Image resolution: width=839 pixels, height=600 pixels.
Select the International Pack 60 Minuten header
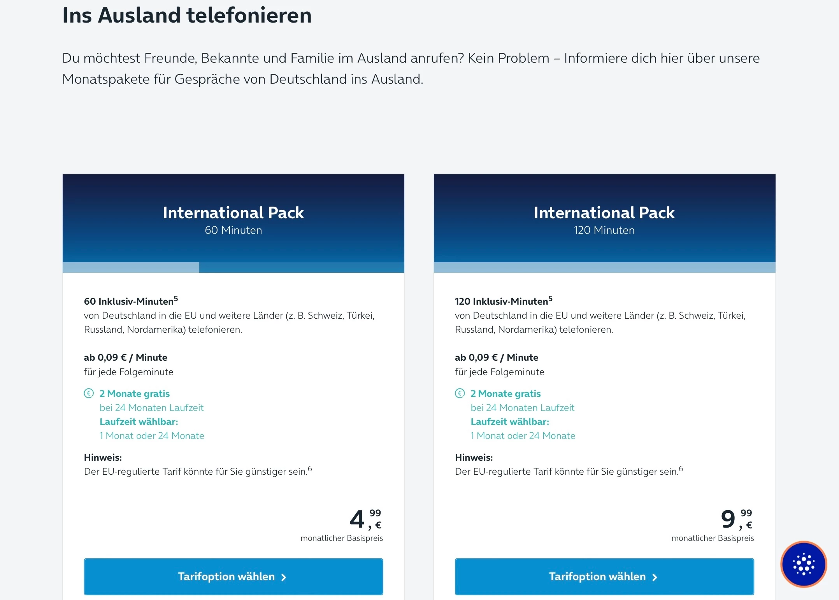pos(233,219)
